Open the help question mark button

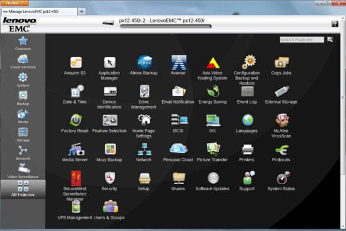click(x=335, y=24)
